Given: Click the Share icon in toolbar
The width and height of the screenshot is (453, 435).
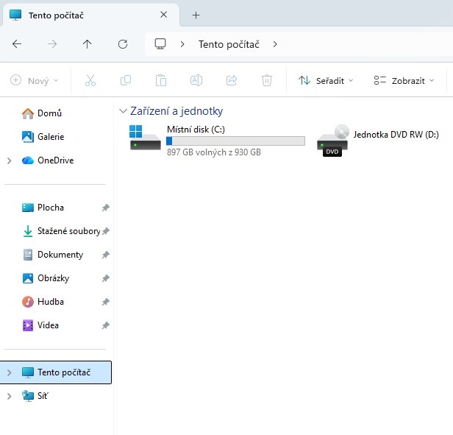Looking at the screenshot, I should tap(232, 80).
